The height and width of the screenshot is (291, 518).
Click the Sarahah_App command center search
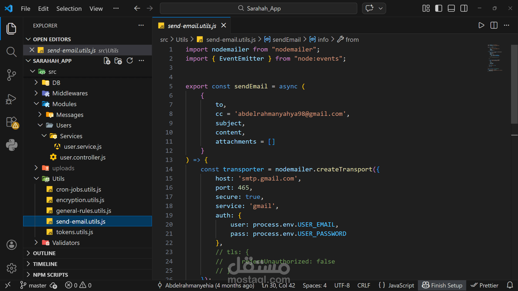pyautogui.click(x=258, y=8)
